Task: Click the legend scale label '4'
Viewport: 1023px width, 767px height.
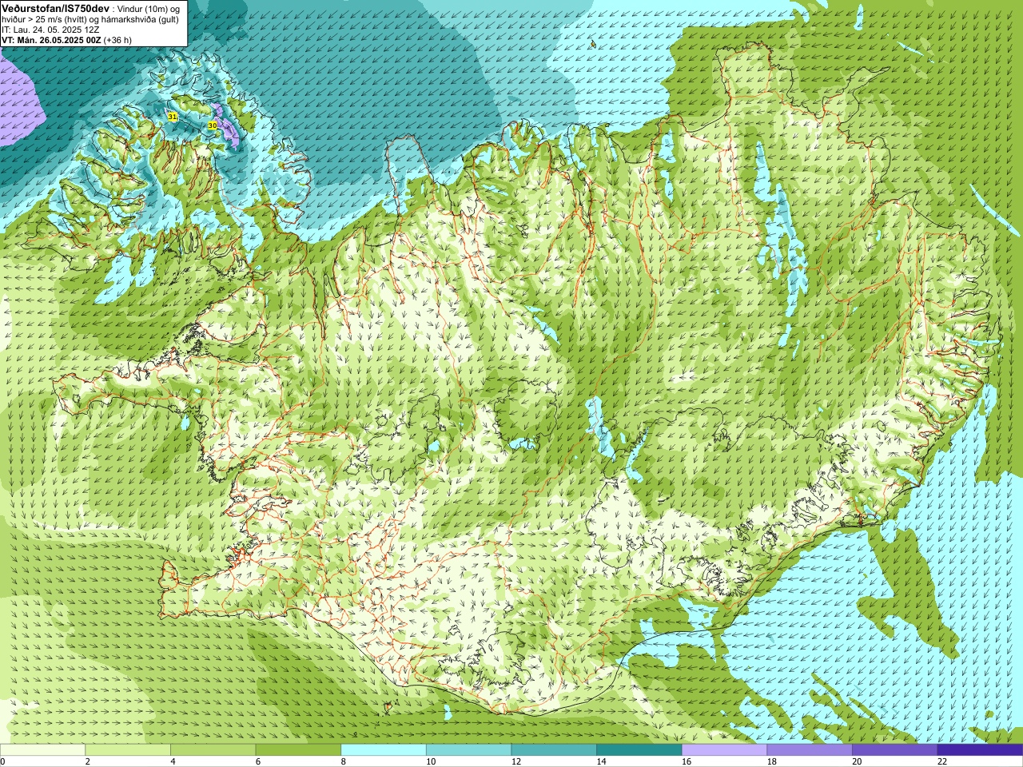Action: point(173,761)
